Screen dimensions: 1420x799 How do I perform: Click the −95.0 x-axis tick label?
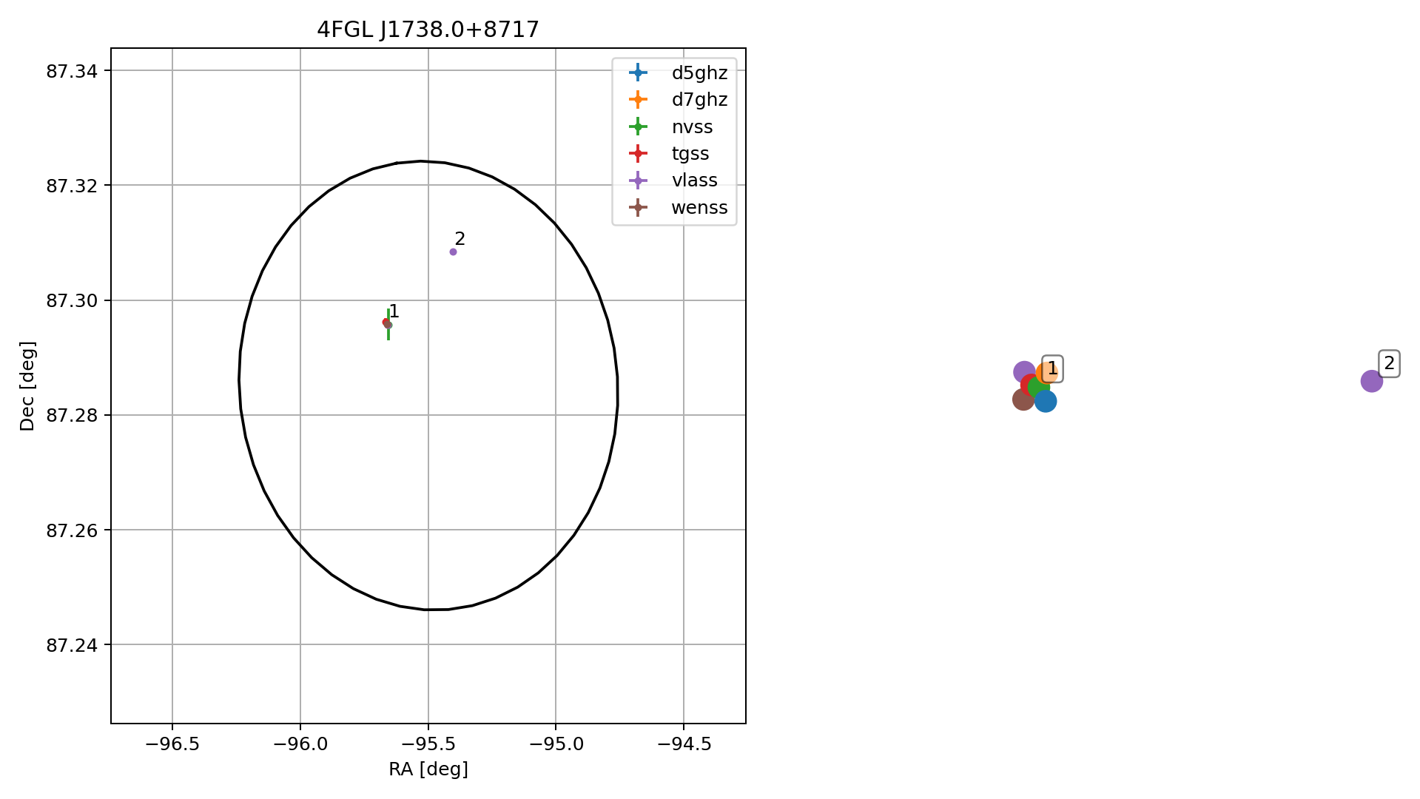click(x=556, y=744)
